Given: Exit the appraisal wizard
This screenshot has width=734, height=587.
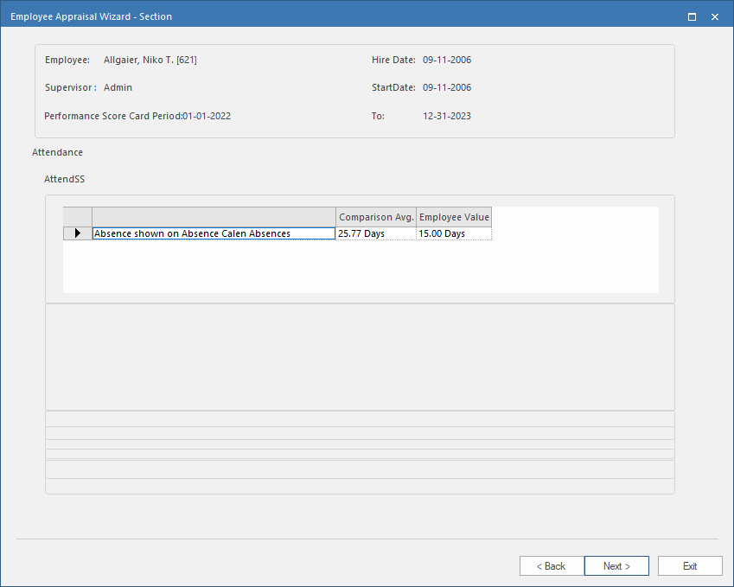Looking at the screenshot, I should (x=689, y=566).
